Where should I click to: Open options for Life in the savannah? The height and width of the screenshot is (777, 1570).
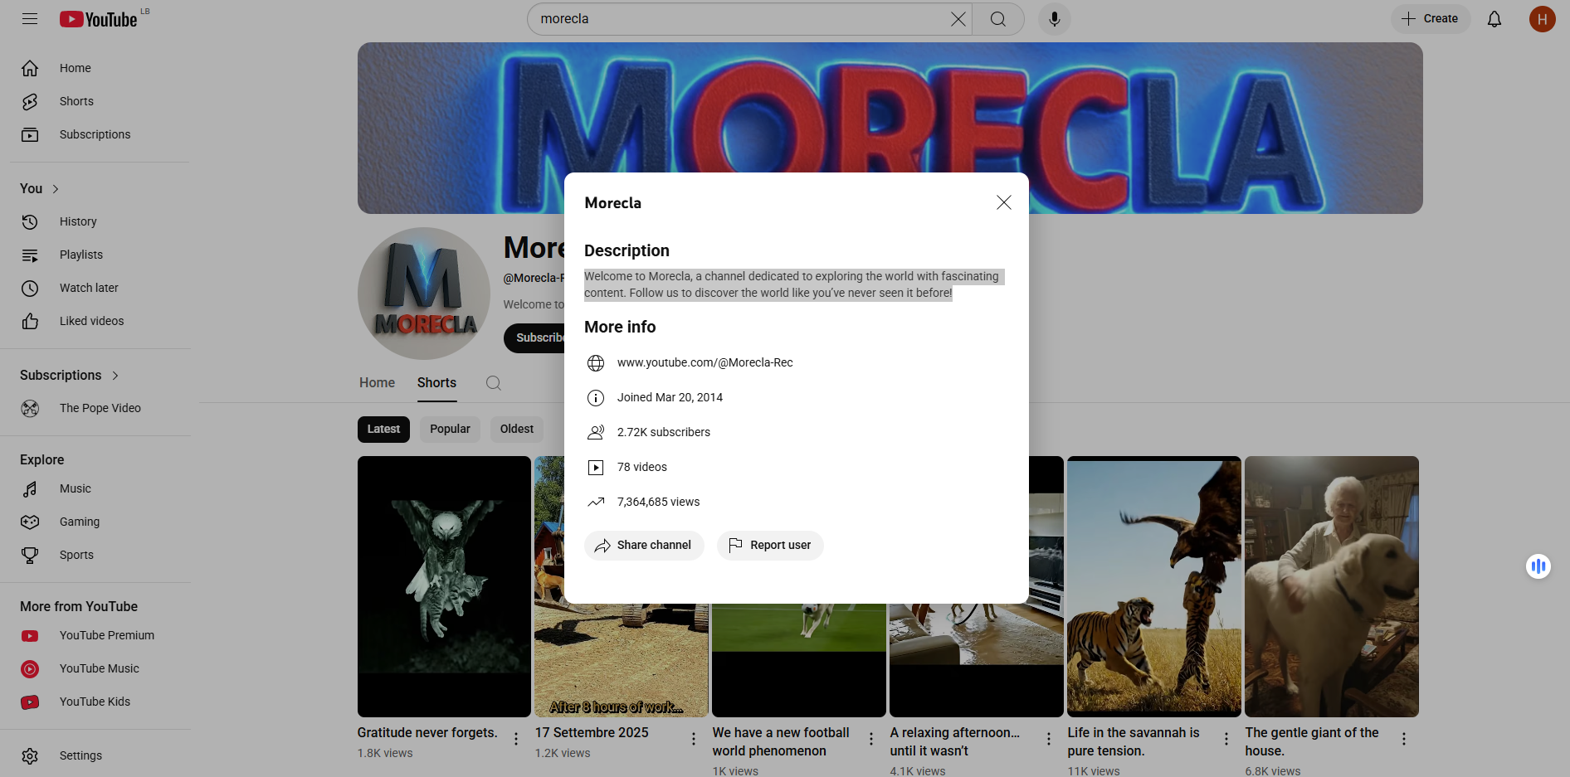click(1226, 739)
